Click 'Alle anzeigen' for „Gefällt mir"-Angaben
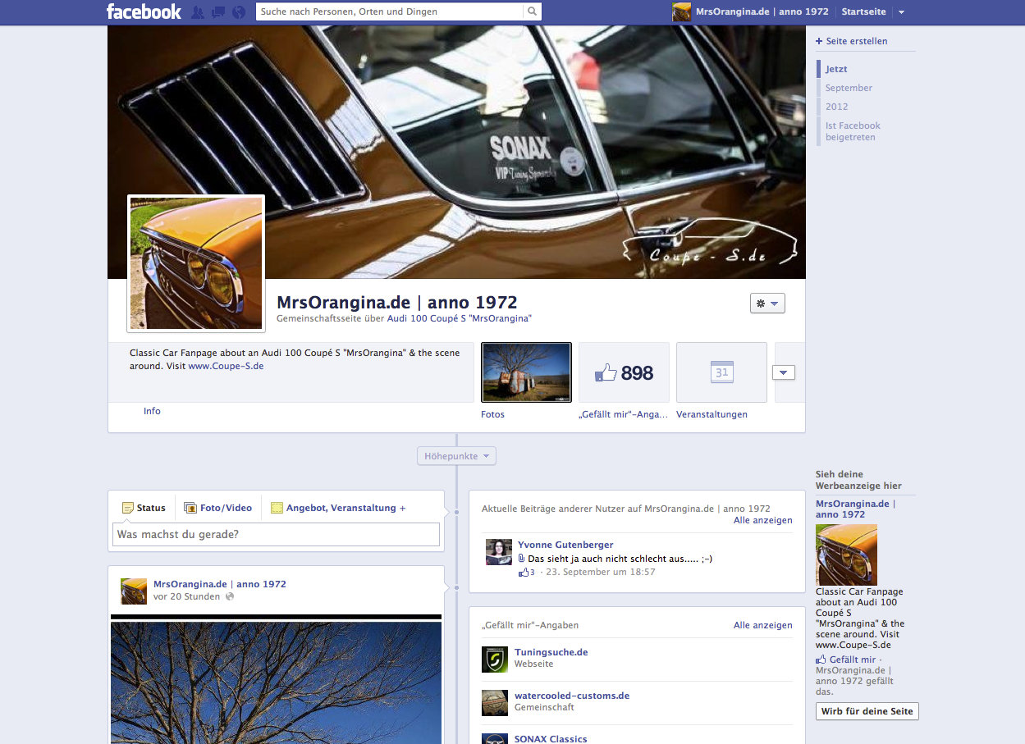The image size is (1025, 744). pyautogui.click(x=763, y=625)
